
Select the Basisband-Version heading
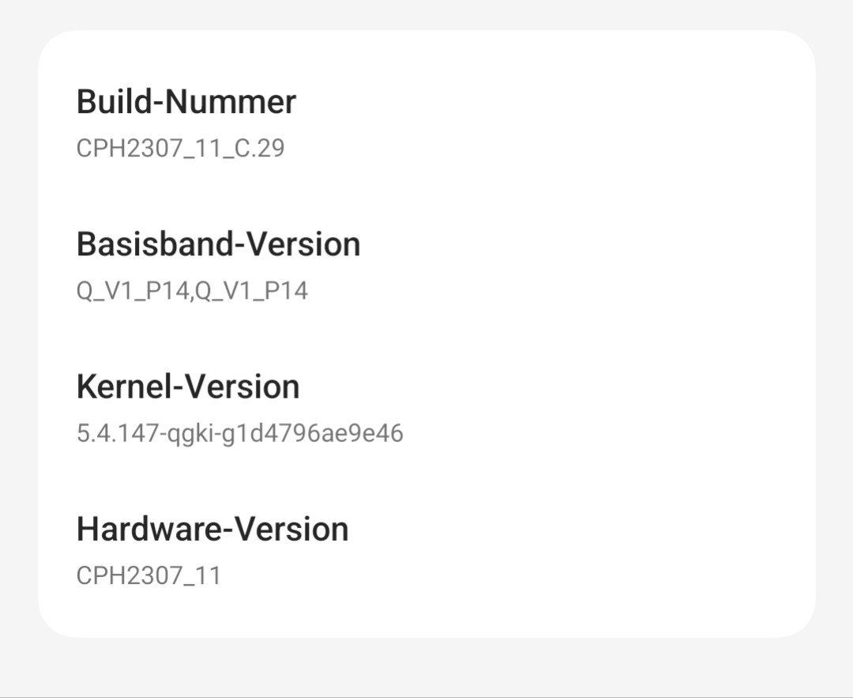(218, 244)
